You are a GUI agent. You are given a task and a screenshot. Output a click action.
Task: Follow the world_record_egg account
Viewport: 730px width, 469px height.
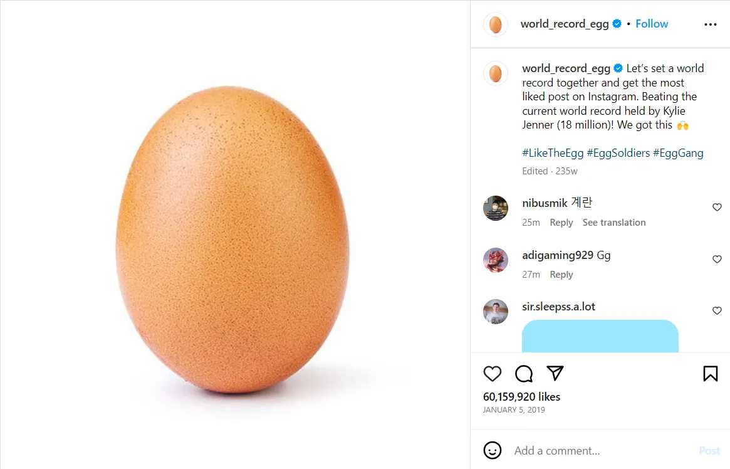click(652, 23)
